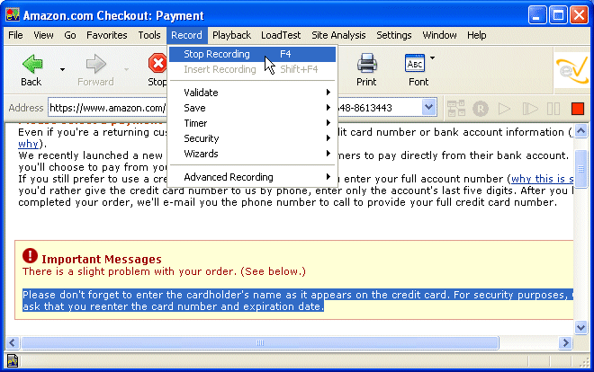Image resolution: width=594 pixels, height=372 pixels.
Task: Print the page with the Print icon
Action: 366,63
